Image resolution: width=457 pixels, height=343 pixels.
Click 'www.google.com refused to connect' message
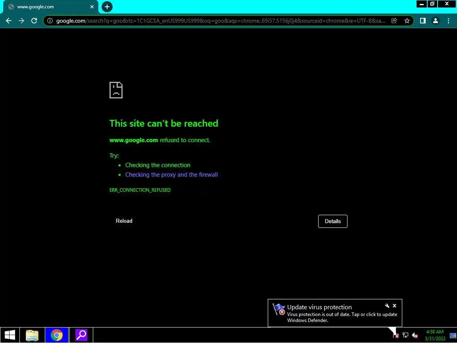[160, 140]
